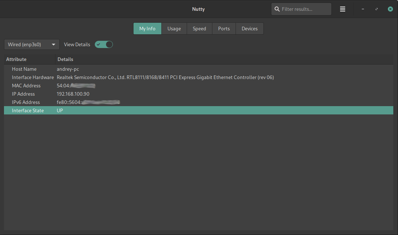Open the Devices tab
The width and height of the screenshot is (398, 235).
click(250, 29)
